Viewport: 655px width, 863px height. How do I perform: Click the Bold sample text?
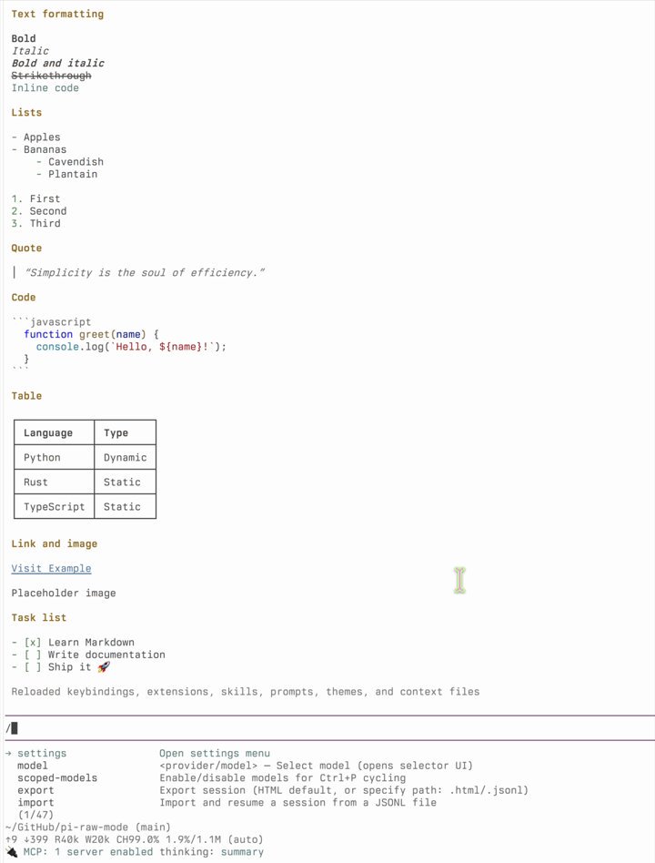pos(24,38)
